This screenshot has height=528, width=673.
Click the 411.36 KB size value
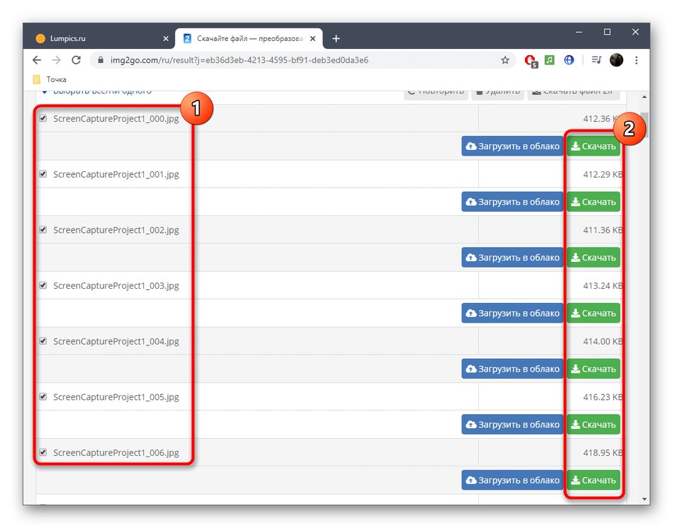pyautogui.click(x=603, y=230)
